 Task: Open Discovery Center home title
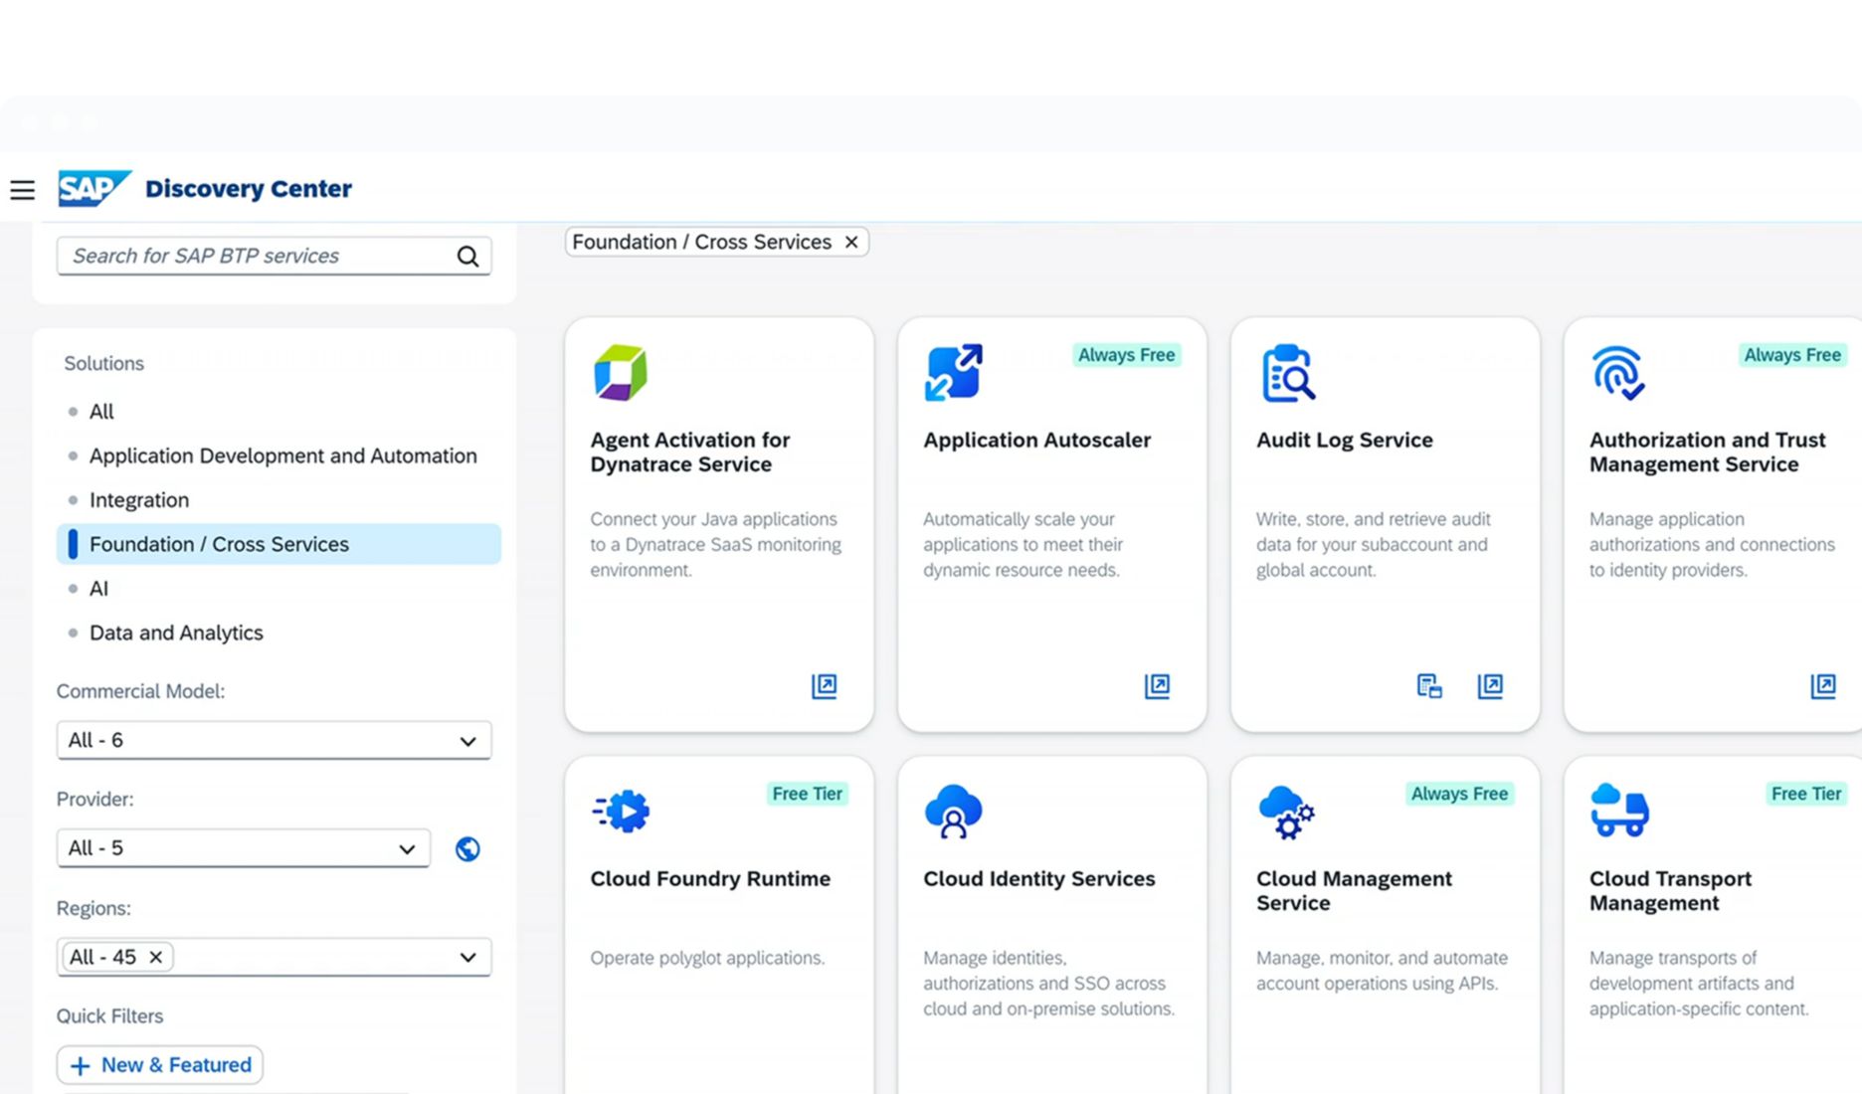[x=249, y=189]
